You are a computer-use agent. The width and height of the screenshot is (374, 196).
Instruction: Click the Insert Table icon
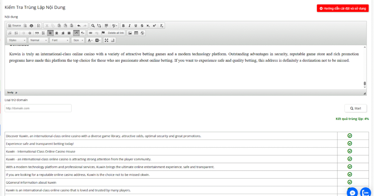point(136,33)
